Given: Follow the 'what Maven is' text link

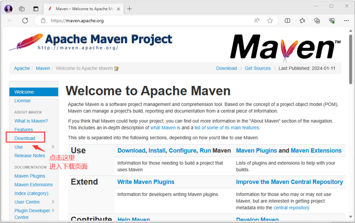Looking at the screenshot, I should [x=165, y=127].
